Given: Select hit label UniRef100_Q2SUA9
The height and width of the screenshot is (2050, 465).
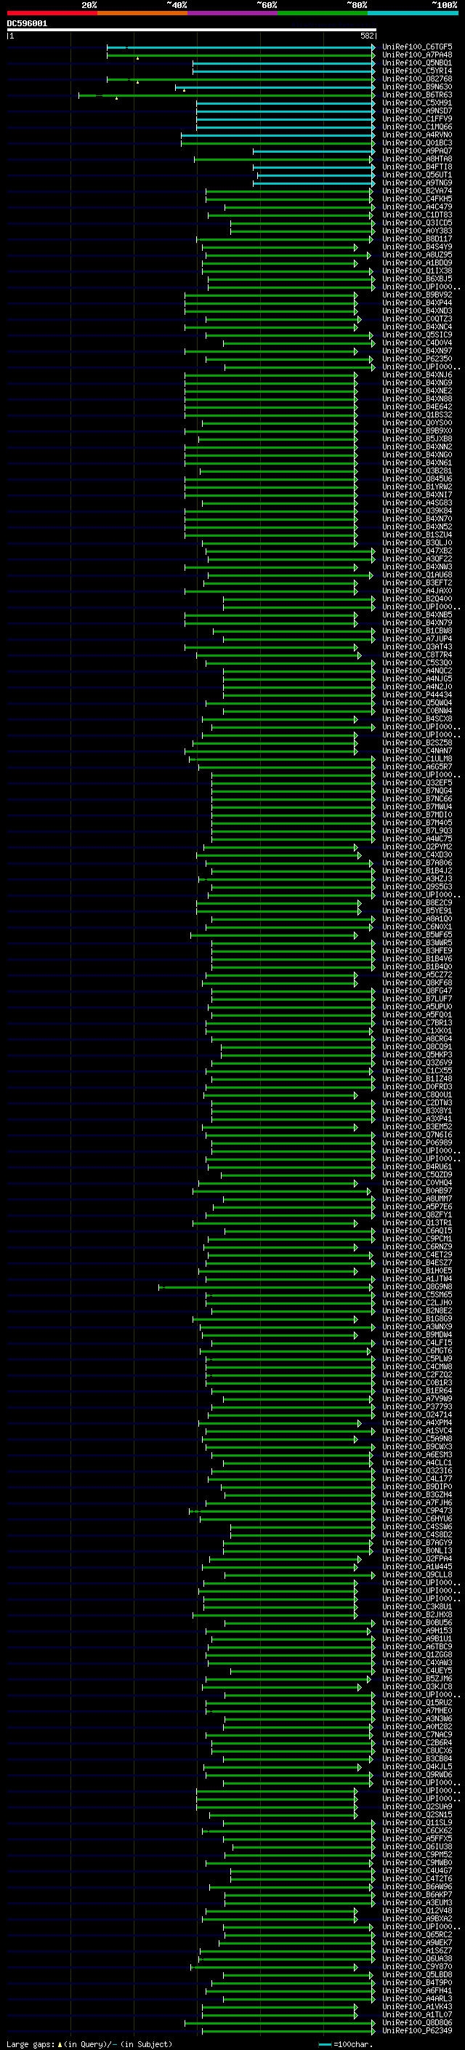Looking at the screenshot, I should click(416, 1806).
